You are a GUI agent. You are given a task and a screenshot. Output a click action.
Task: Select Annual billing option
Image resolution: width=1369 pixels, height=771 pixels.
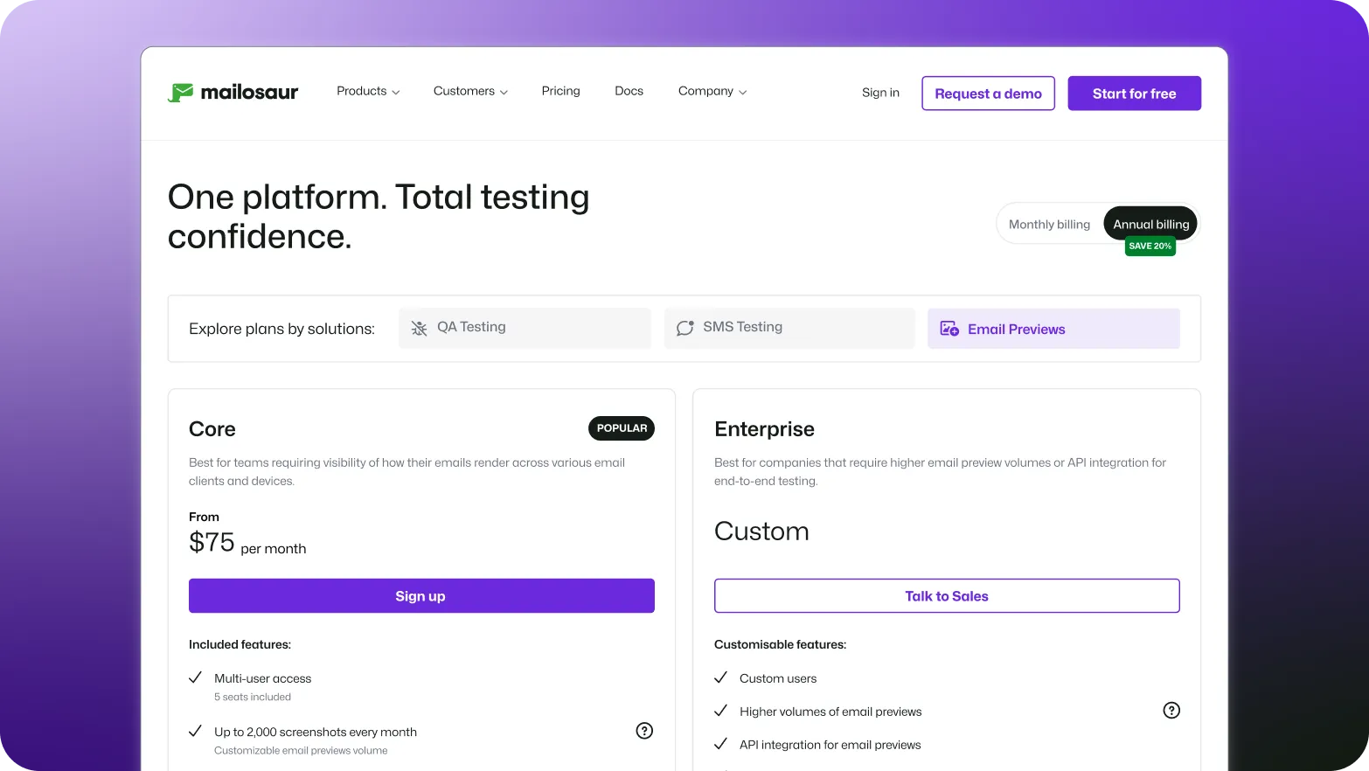click(x=1150, y=225)
